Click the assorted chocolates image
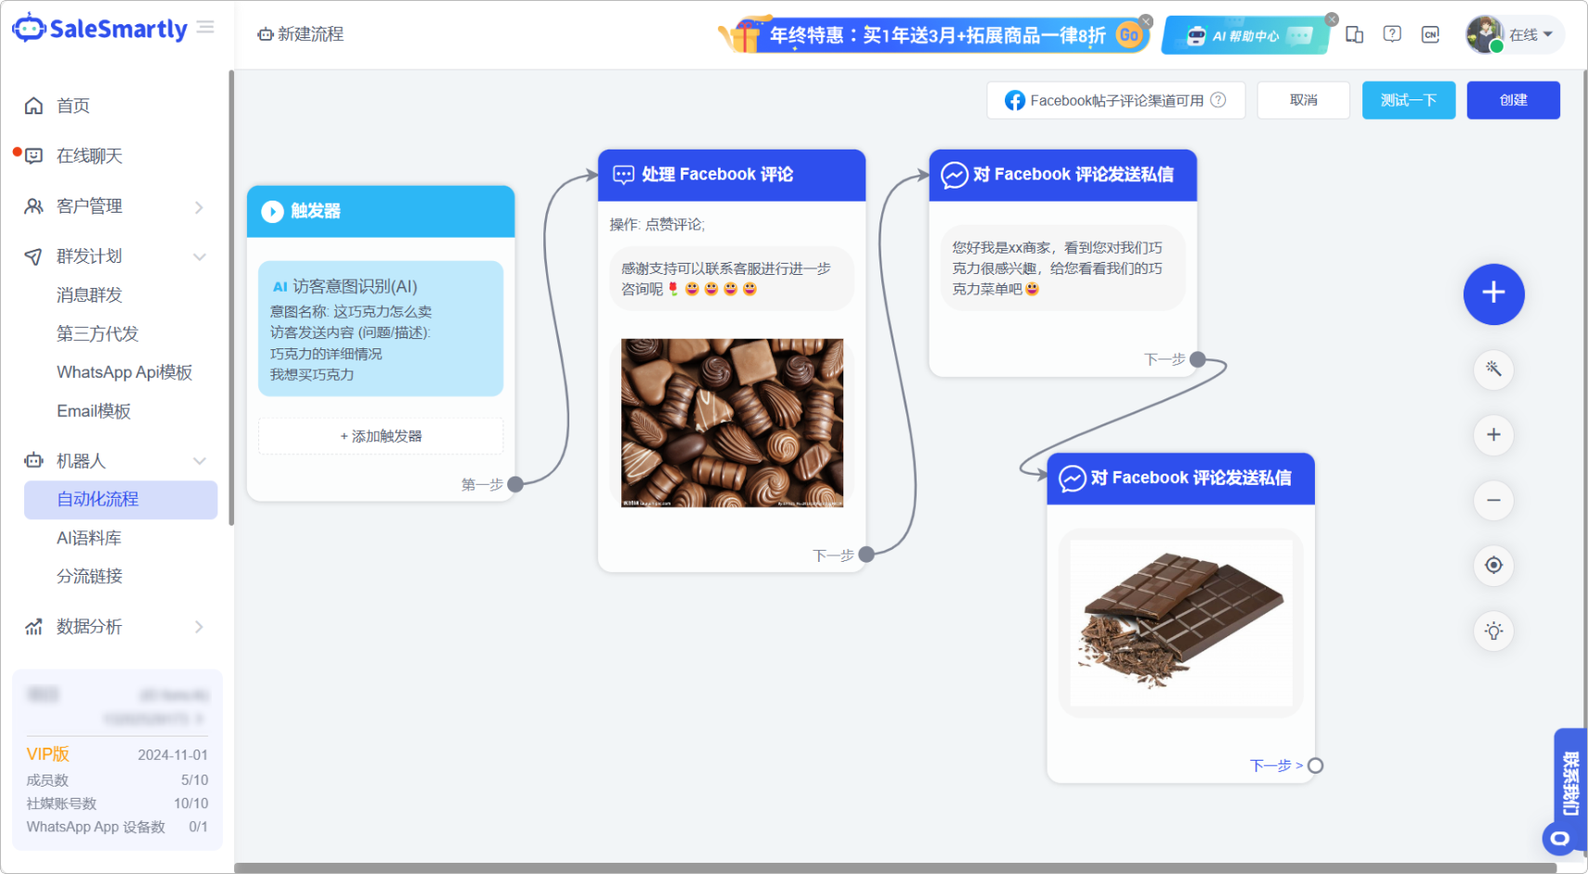1588x874 pixels. coord(733,423)
